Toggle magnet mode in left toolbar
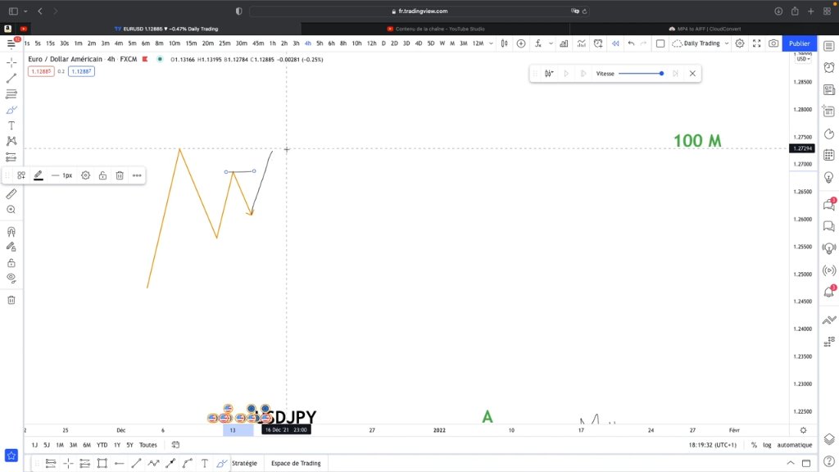This screenshot has height=472, width=839. tap(11, 232)
